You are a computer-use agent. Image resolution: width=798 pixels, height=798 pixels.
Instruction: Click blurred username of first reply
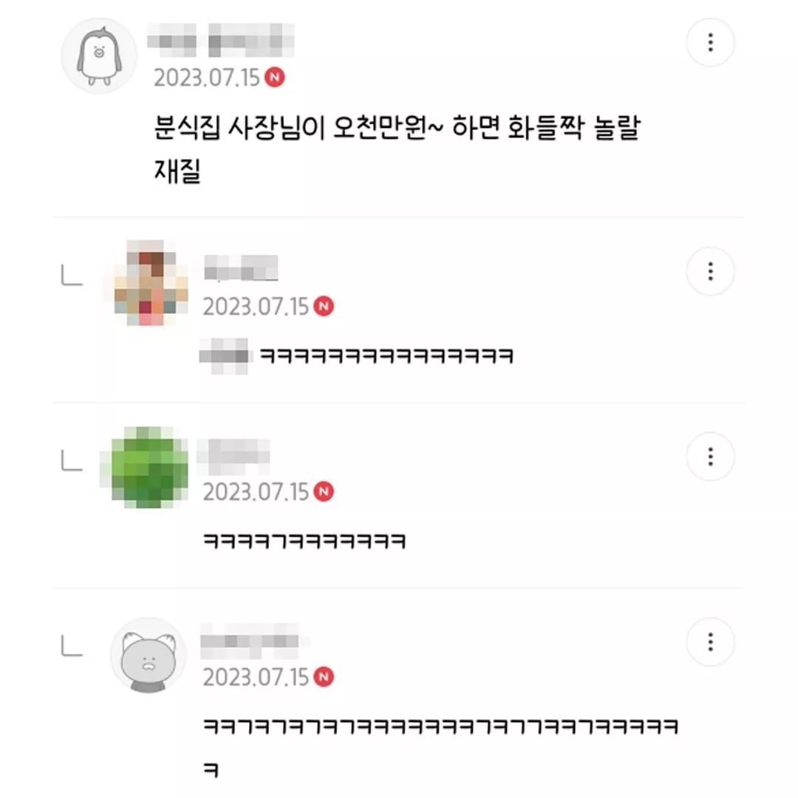point(241,267)
